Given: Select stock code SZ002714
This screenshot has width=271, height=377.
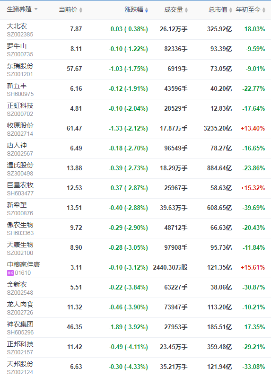Looking at the screenshot, I should click(20, 134).
